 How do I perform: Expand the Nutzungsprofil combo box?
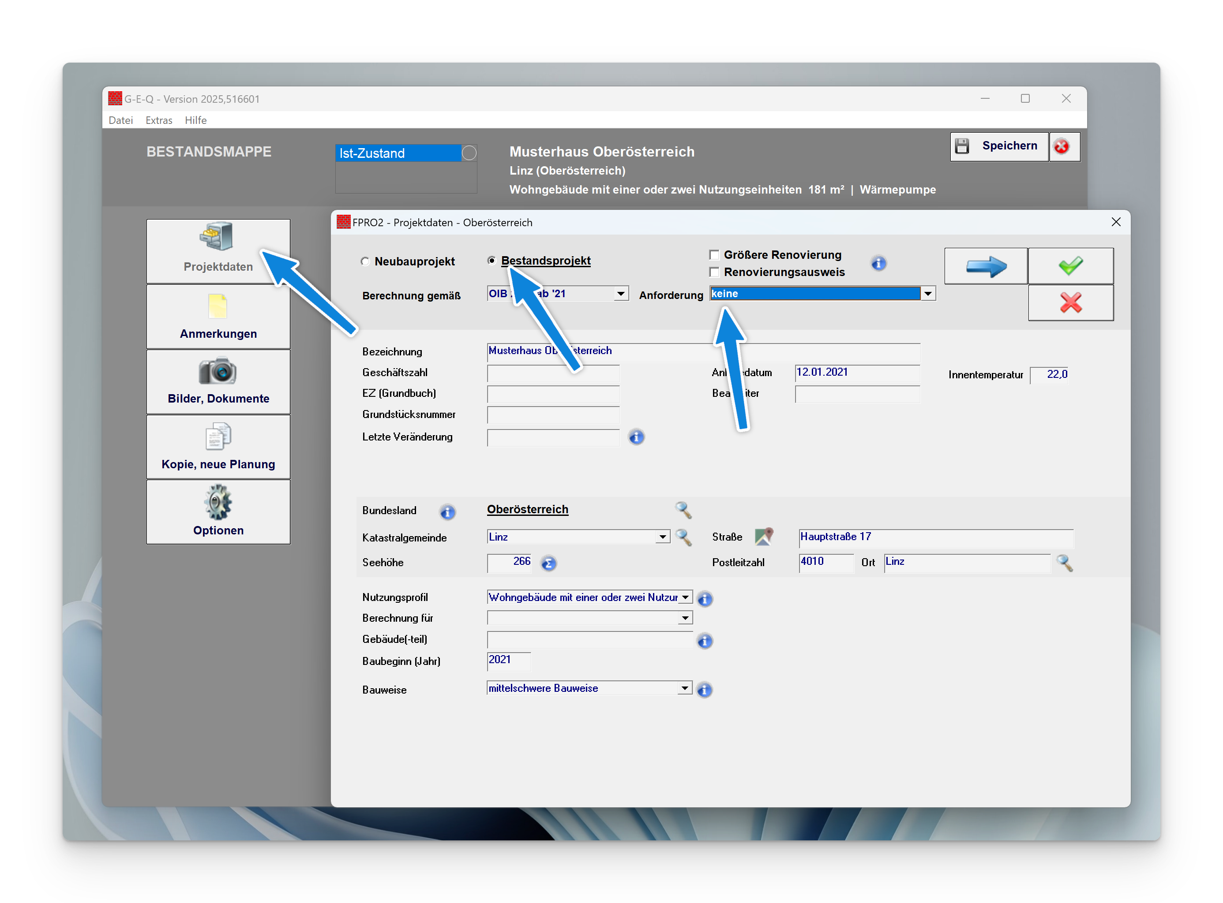[x=685, y=597]
